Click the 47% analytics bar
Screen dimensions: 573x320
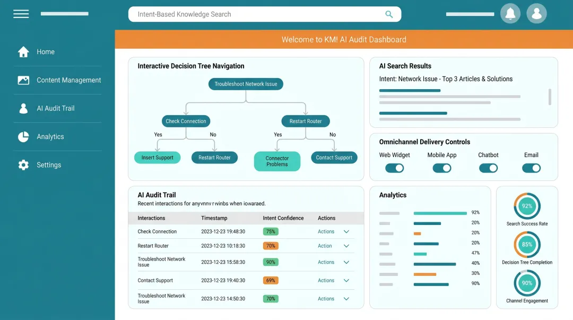[420, 254]
